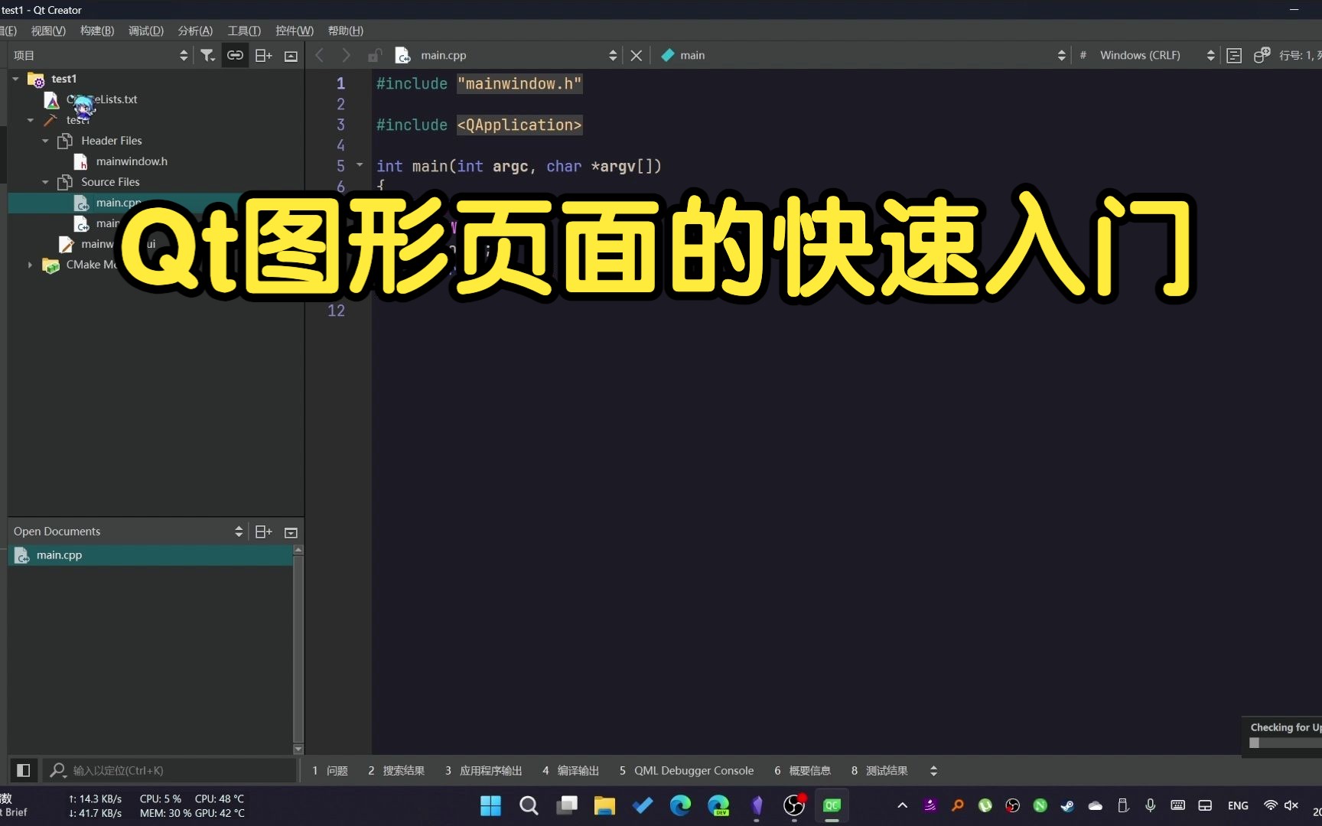Close the project side panel pane
This screenshot has width=1322, height=826.
[x=291, y=56]
